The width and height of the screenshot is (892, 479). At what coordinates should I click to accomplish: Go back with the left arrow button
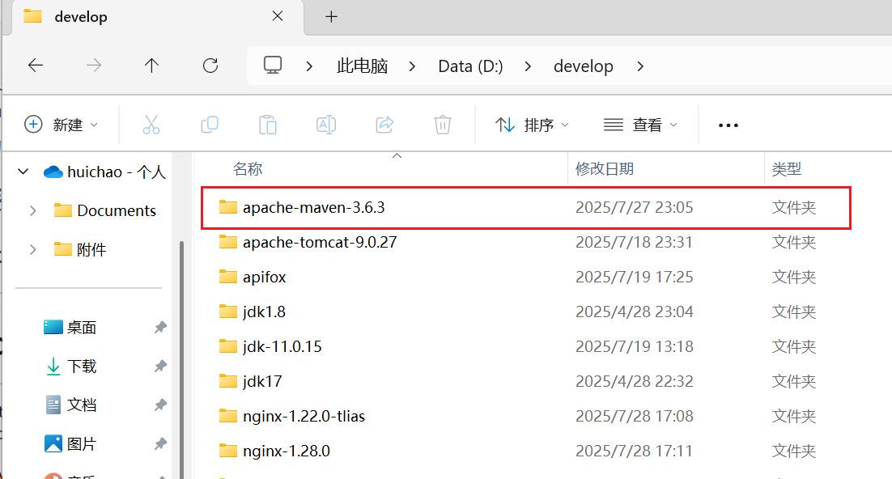coord(36,66)
